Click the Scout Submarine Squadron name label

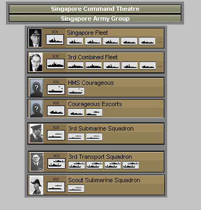(104, 180)
